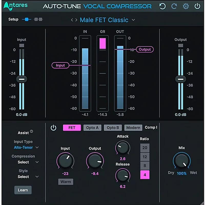Click the redo arrow icon in header

click(x=174, y=6)
